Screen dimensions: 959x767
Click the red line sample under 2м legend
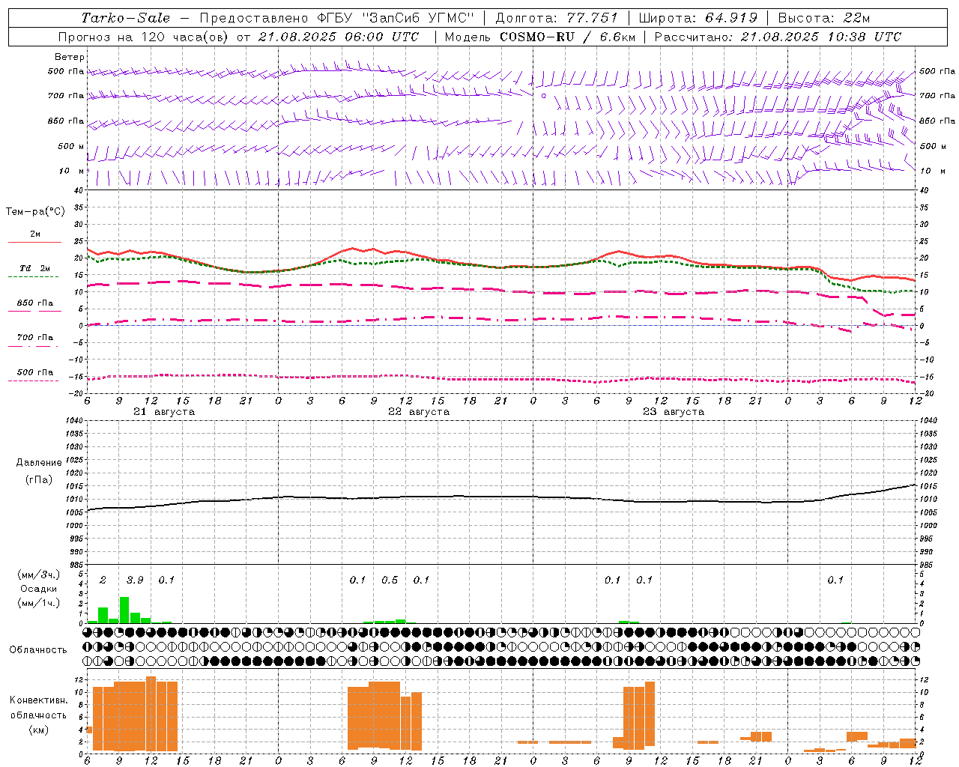point(34,243)
